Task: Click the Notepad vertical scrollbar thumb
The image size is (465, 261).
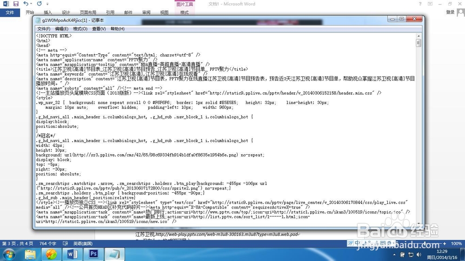Action: point(418,43)
